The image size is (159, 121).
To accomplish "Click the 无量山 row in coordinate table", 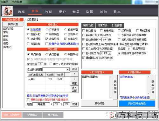I will [x=49, y=79].
